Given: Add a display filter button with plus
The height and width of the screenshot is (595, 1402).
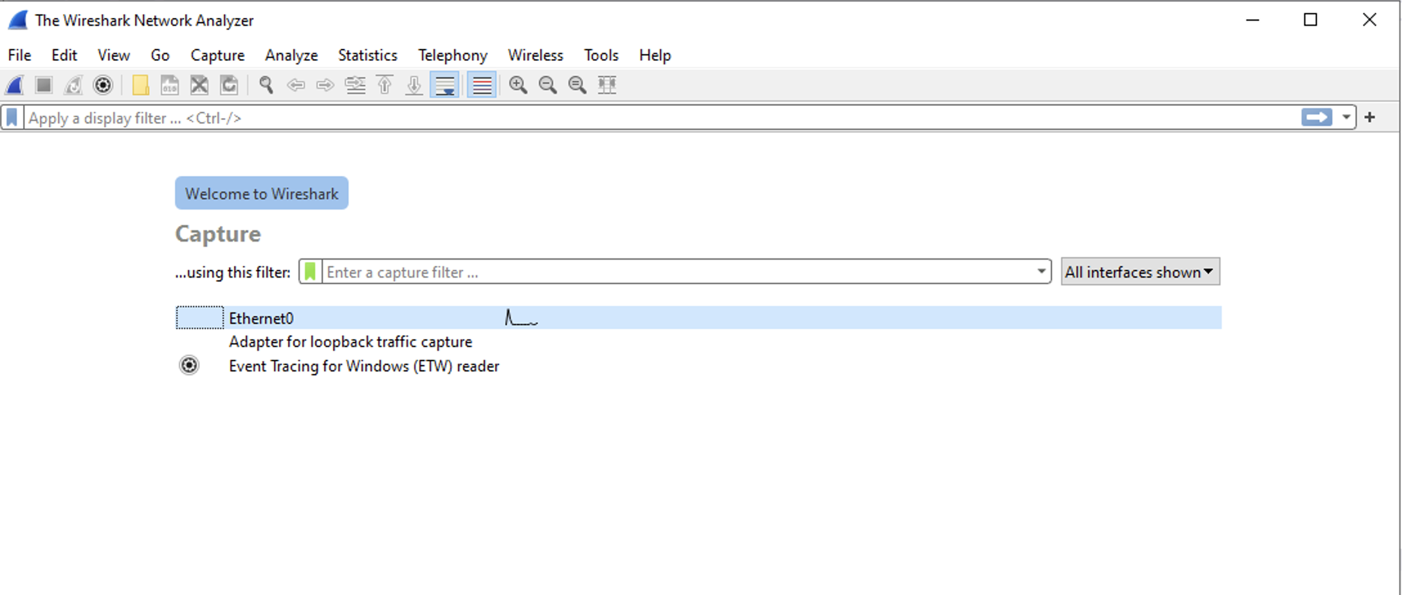Looking at the screenshot, I should (1370, 118).
